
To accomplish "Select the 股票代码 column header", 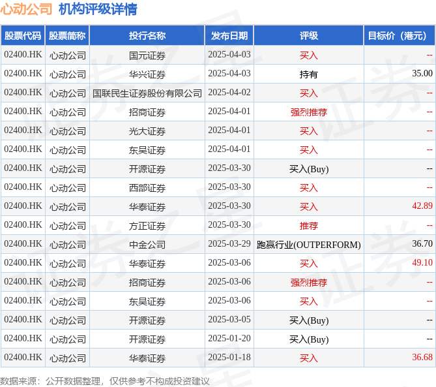I will coord(23,36).
